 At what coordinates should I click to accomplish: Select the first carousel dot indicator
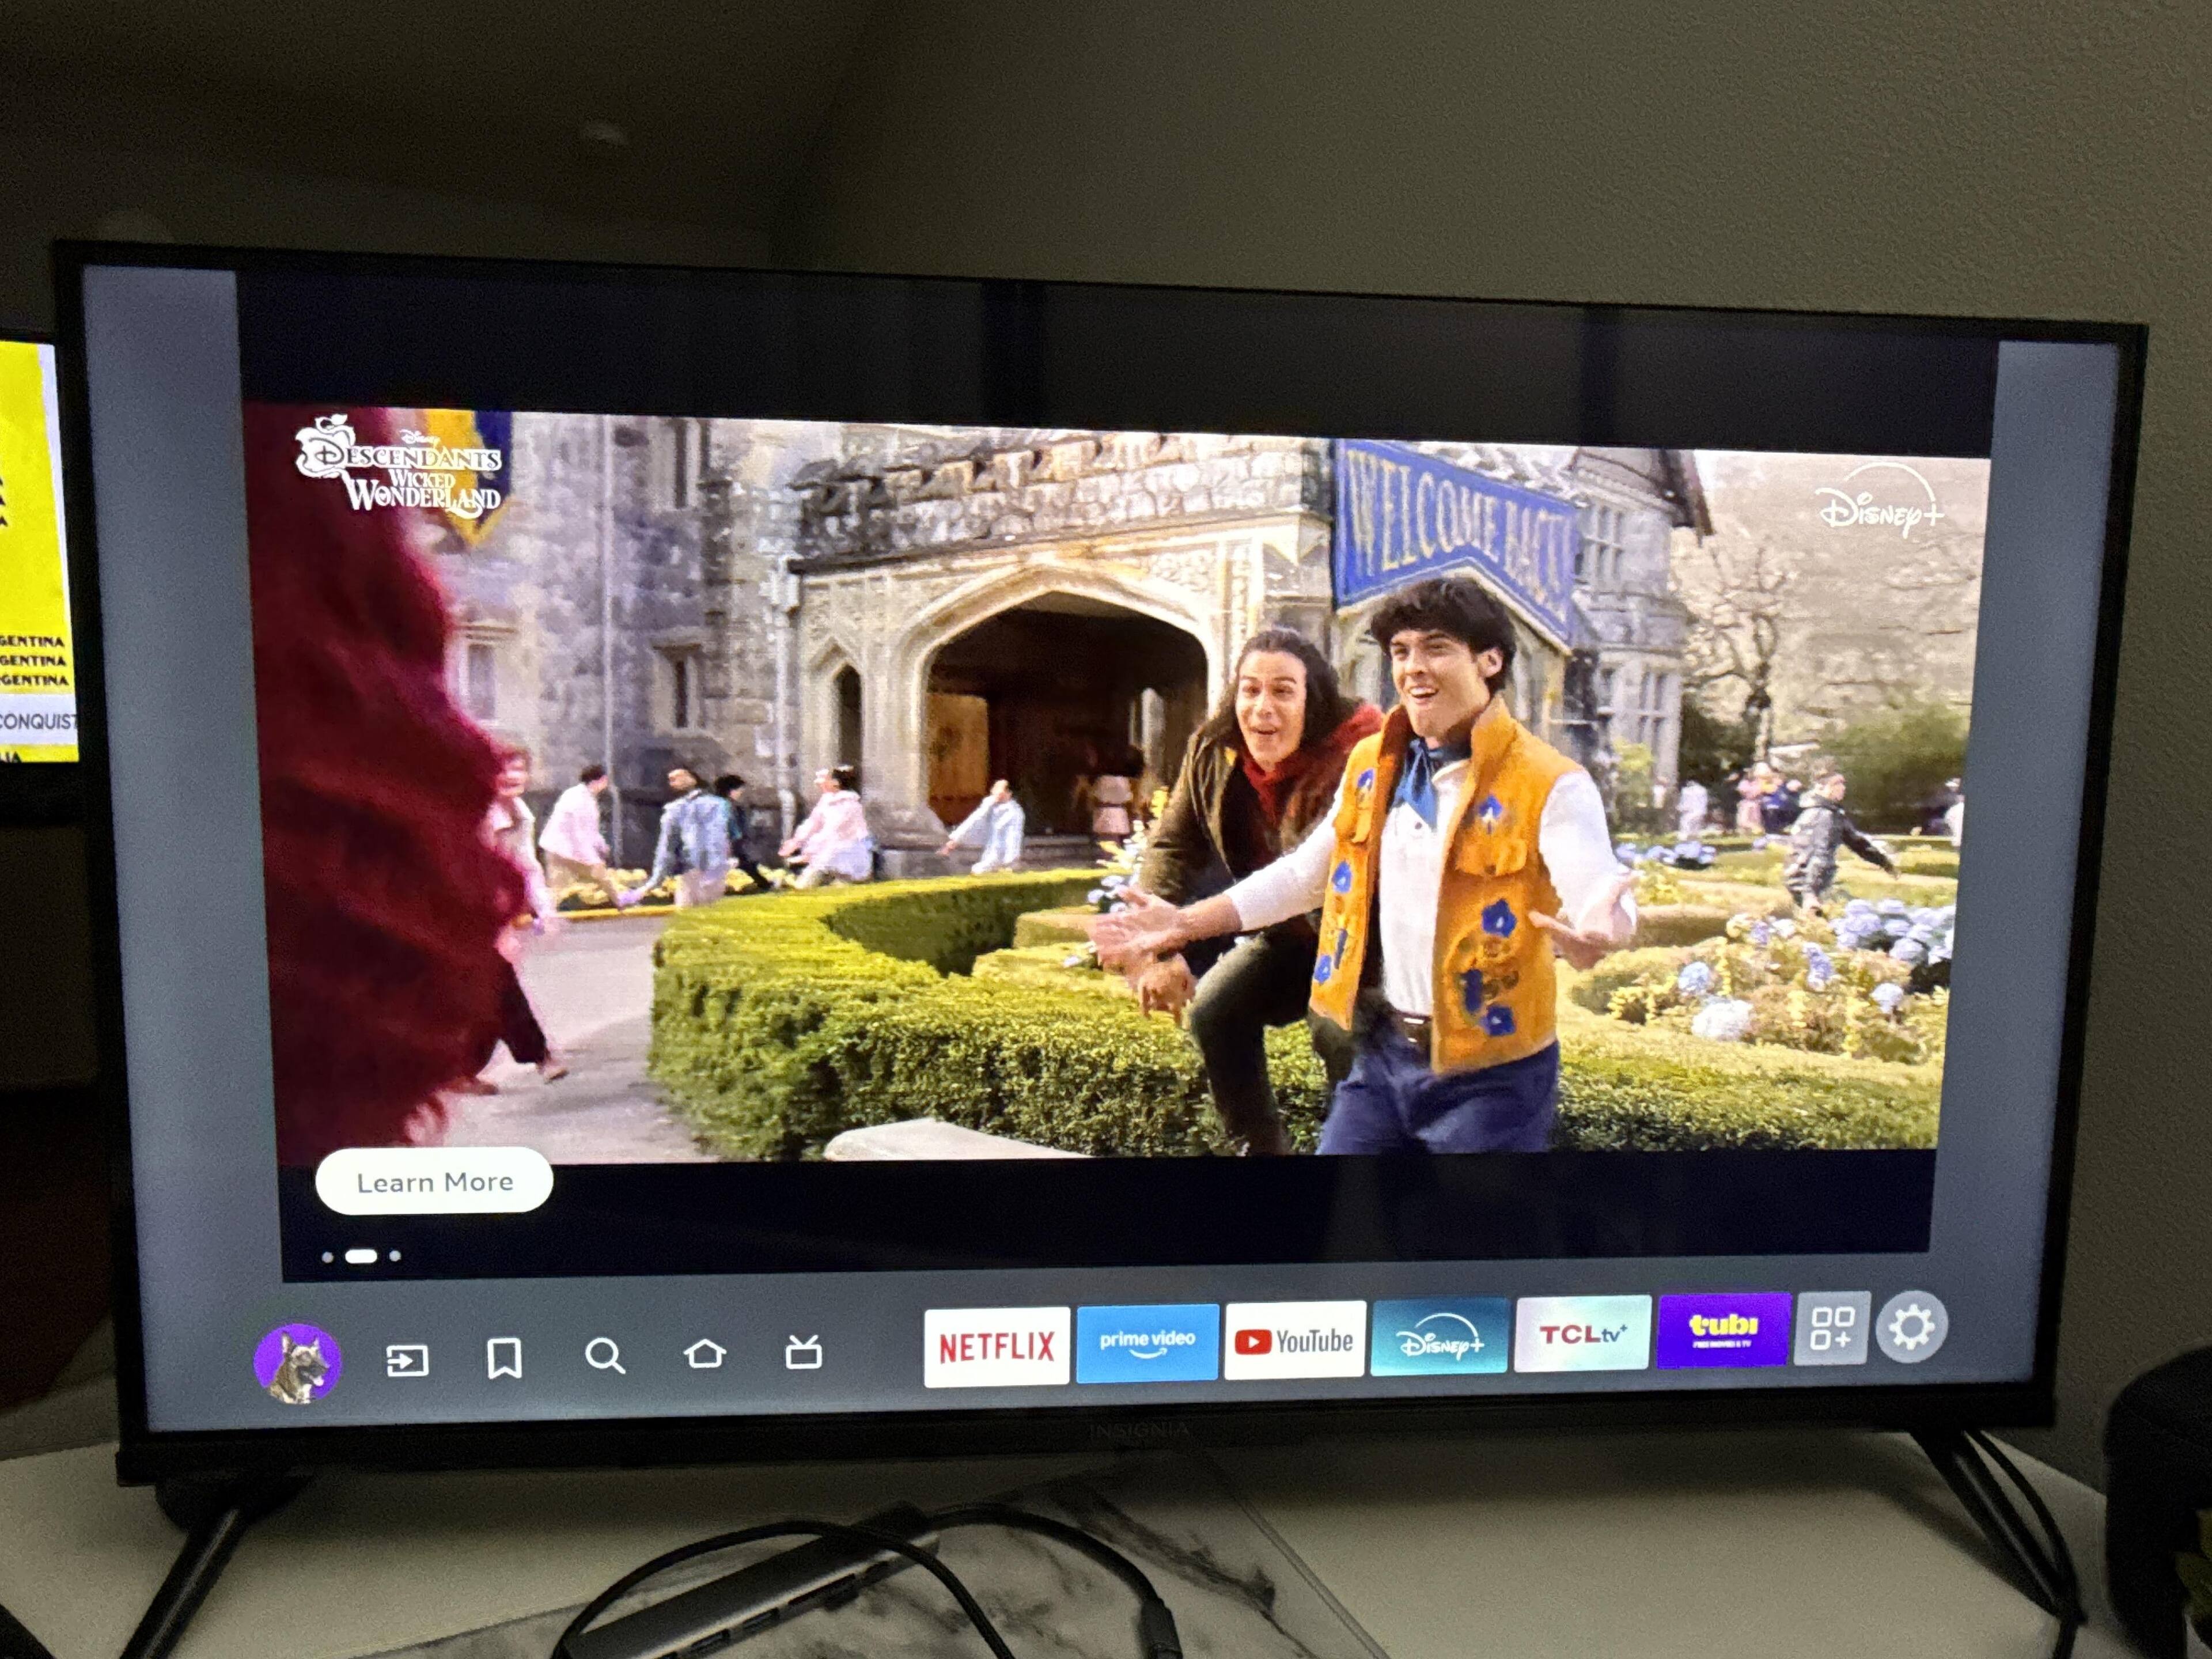[x=328, y=1257]
